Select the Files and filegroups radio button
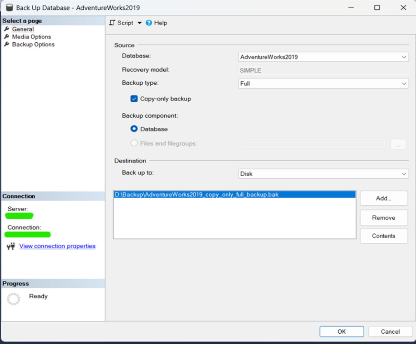Screen dimensions: 416x344 [x=134, y=143]
